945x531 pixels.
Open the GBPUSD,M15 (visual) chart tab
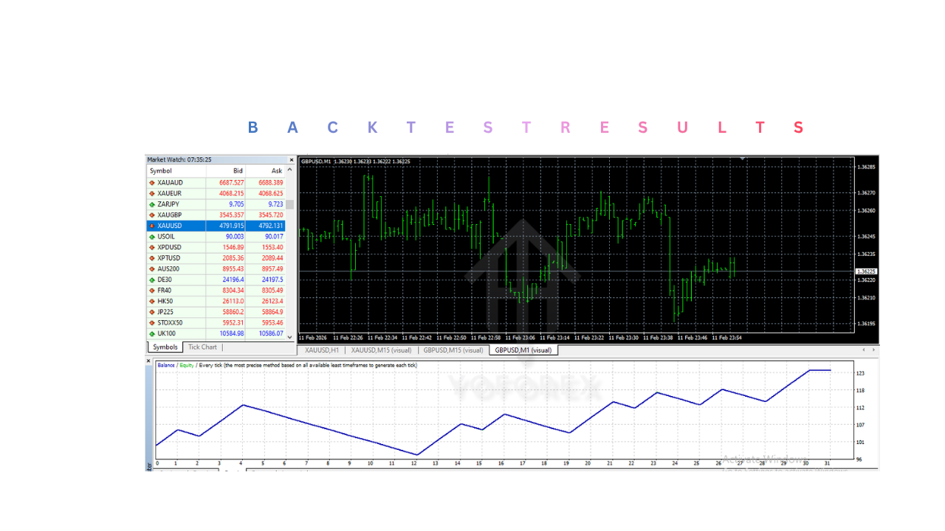point(453,350)
